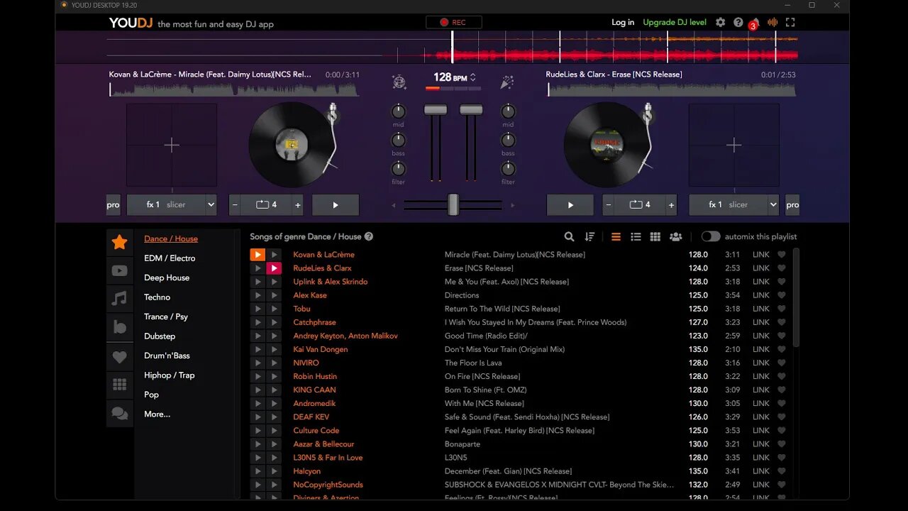Viewport: 908px width, 511px height.
Task: Select the Hiphop / Trap genre
Action: tap(170, 375)
